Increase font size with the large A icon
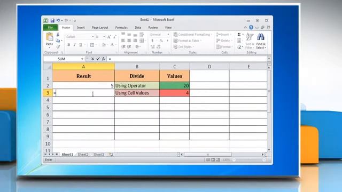342x192 pixels. click(x=109, y=37)
